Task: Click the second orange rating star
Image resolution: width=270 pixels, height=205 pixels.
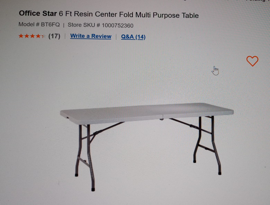Action: (x=27, y=36)
